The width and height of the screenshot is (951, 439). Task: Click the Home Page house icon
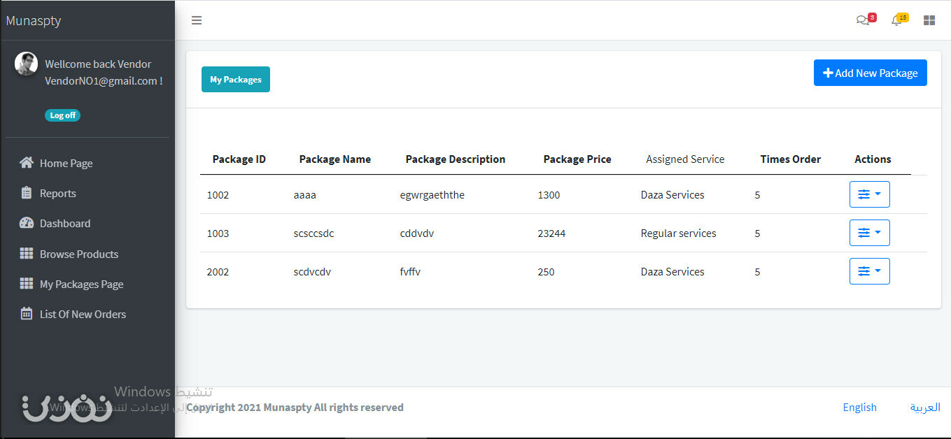point(27,163)
